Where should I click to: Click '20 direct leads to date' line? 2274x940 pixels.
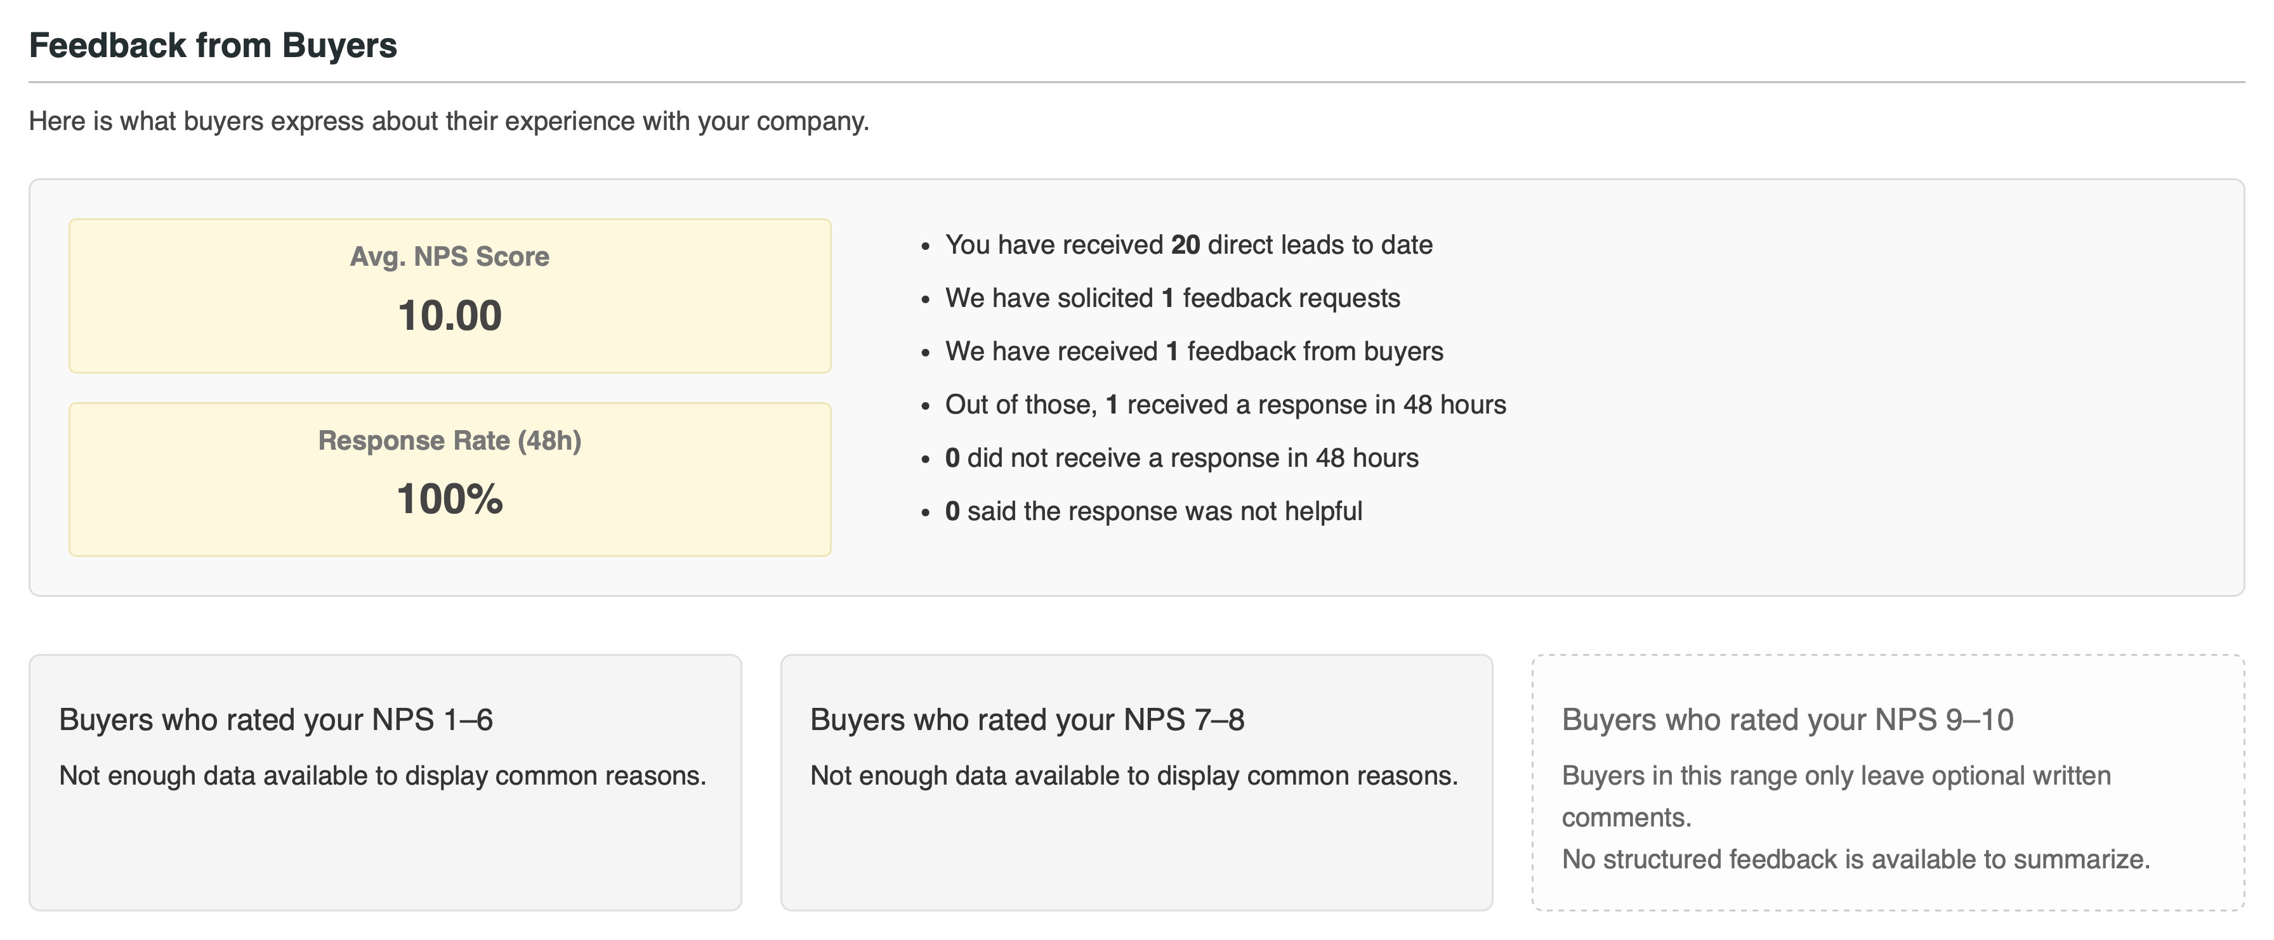coord(1188,244)
